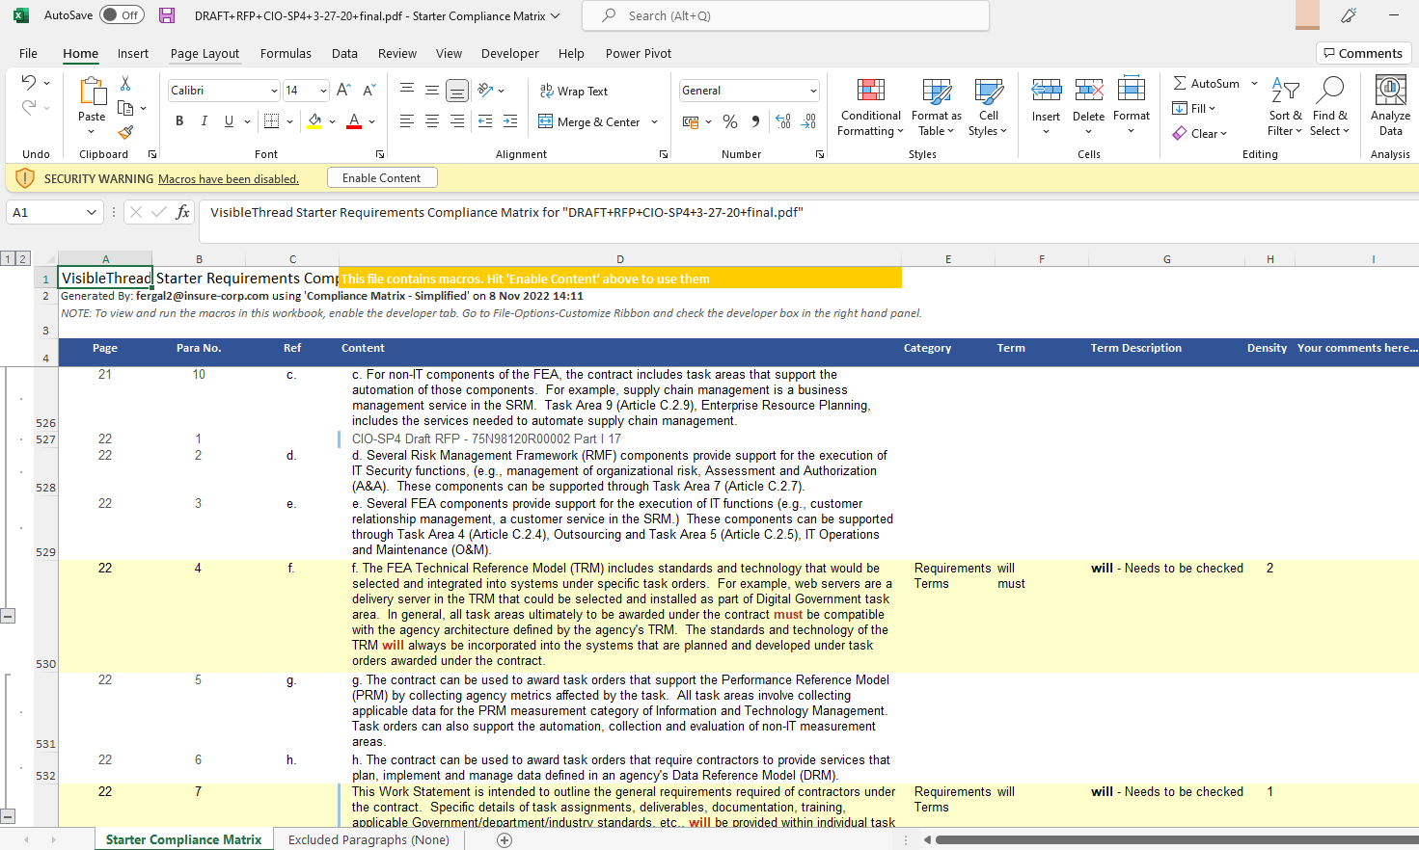Click the Save icon in title bar
Image resolution: width=1419 pixels, height=850 pixels.
pos(167,15)
